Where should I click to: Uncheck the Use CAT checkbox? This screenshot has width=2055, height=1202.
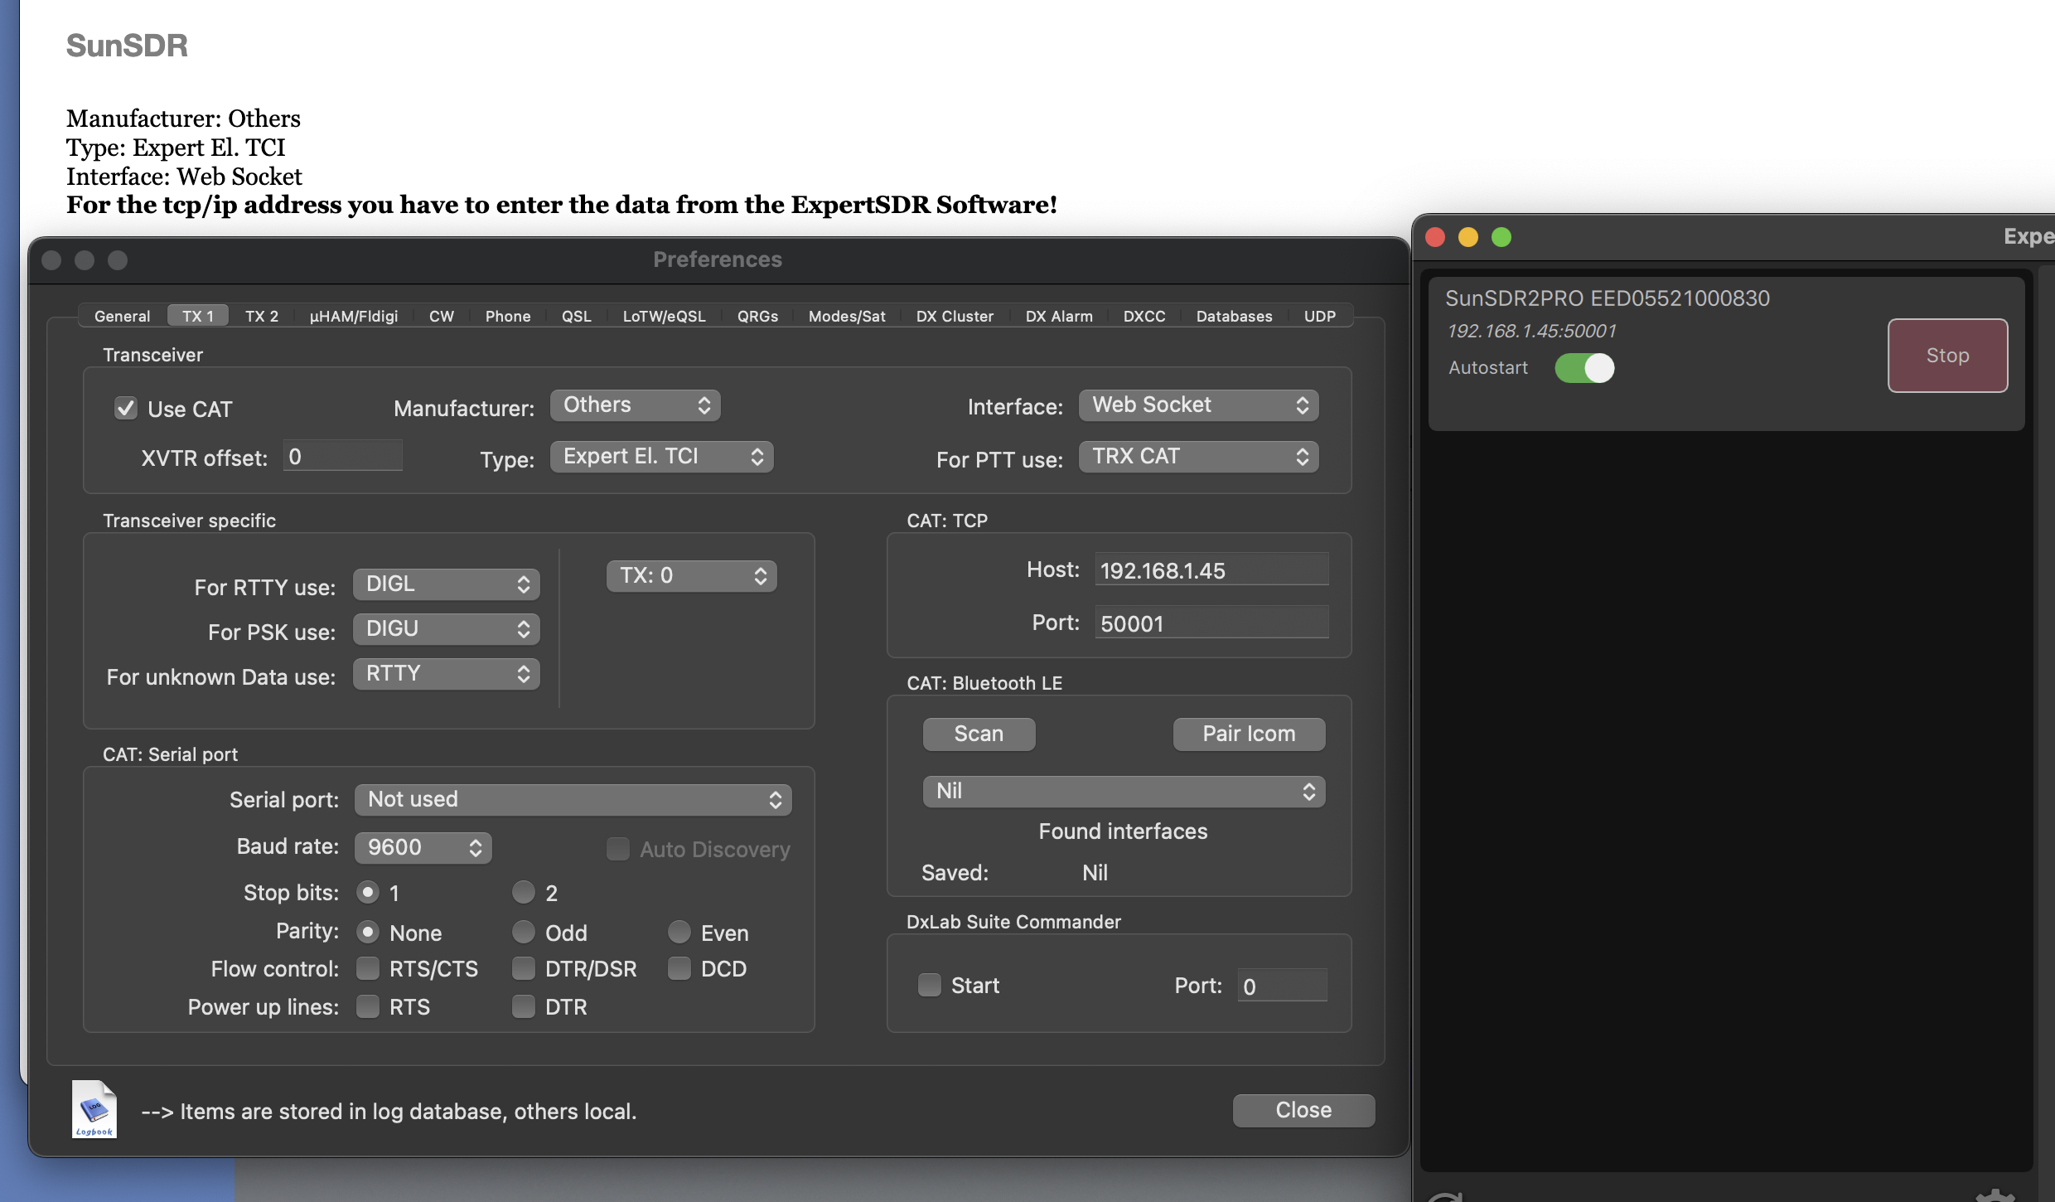click(126, 409)
